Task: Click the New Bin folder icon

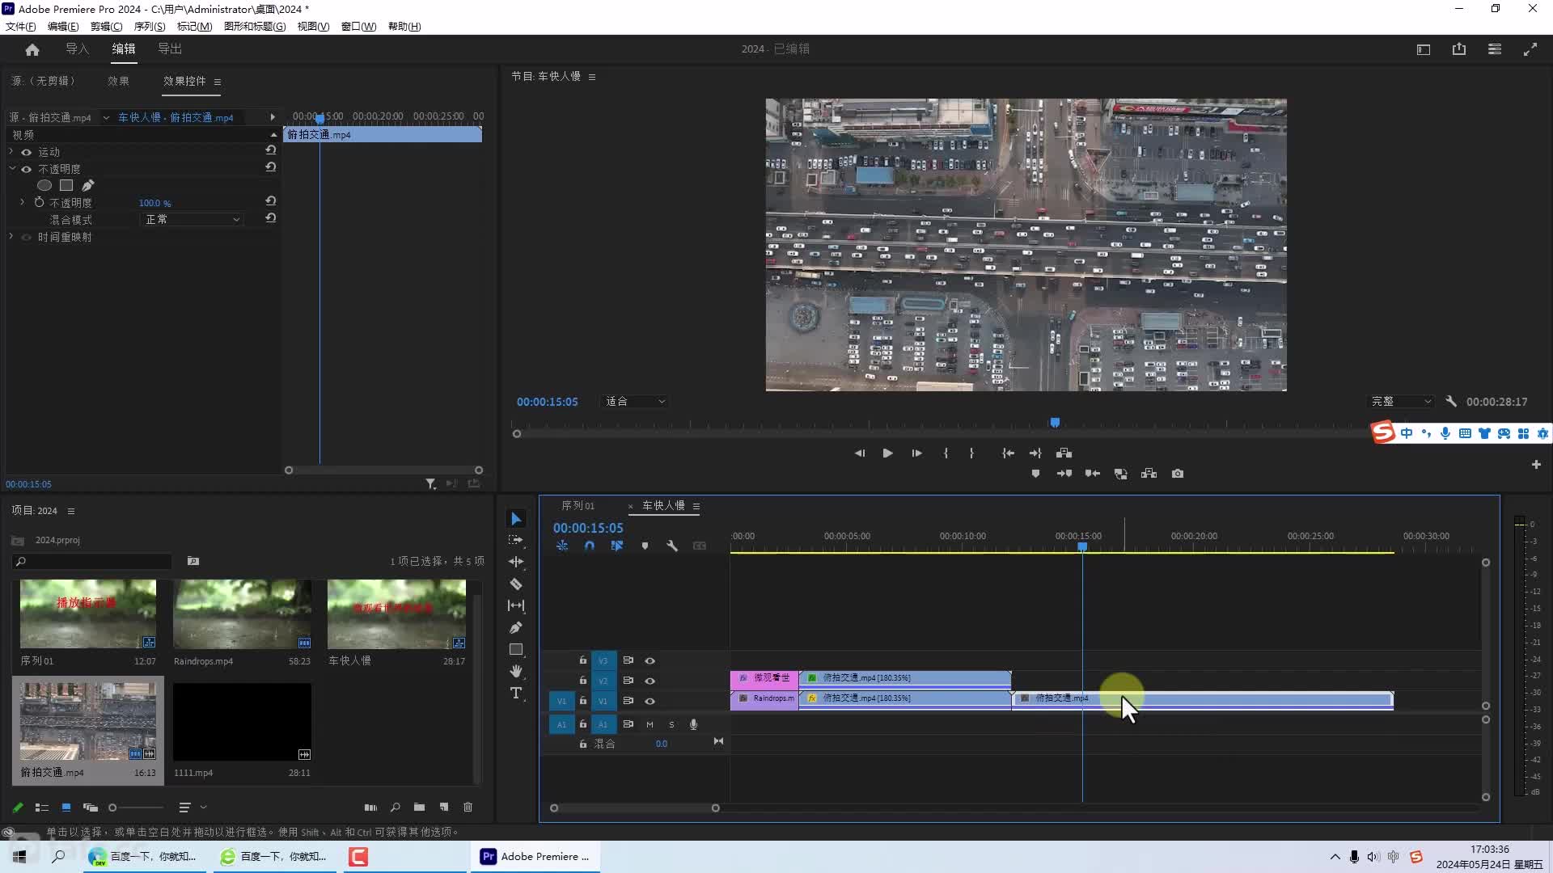Action: [419, 808]
